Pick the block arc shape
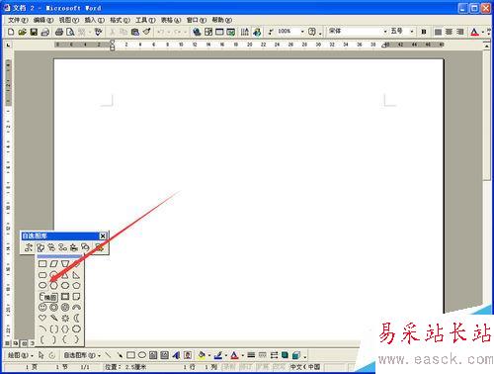The width and height of the screenshot is (494, 374). tap(76, 308)
